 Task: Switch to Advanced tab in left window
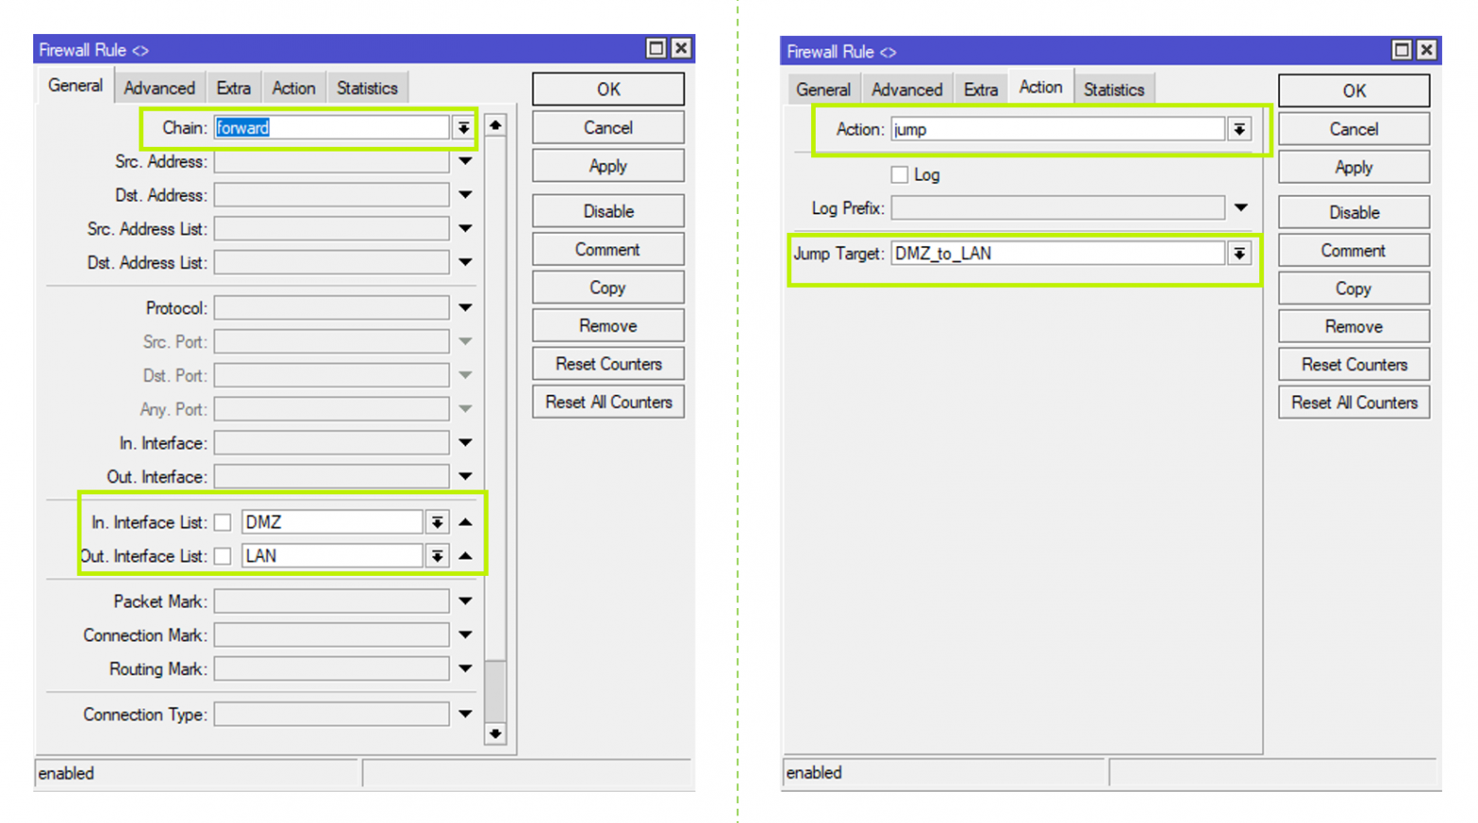point(159,88)
